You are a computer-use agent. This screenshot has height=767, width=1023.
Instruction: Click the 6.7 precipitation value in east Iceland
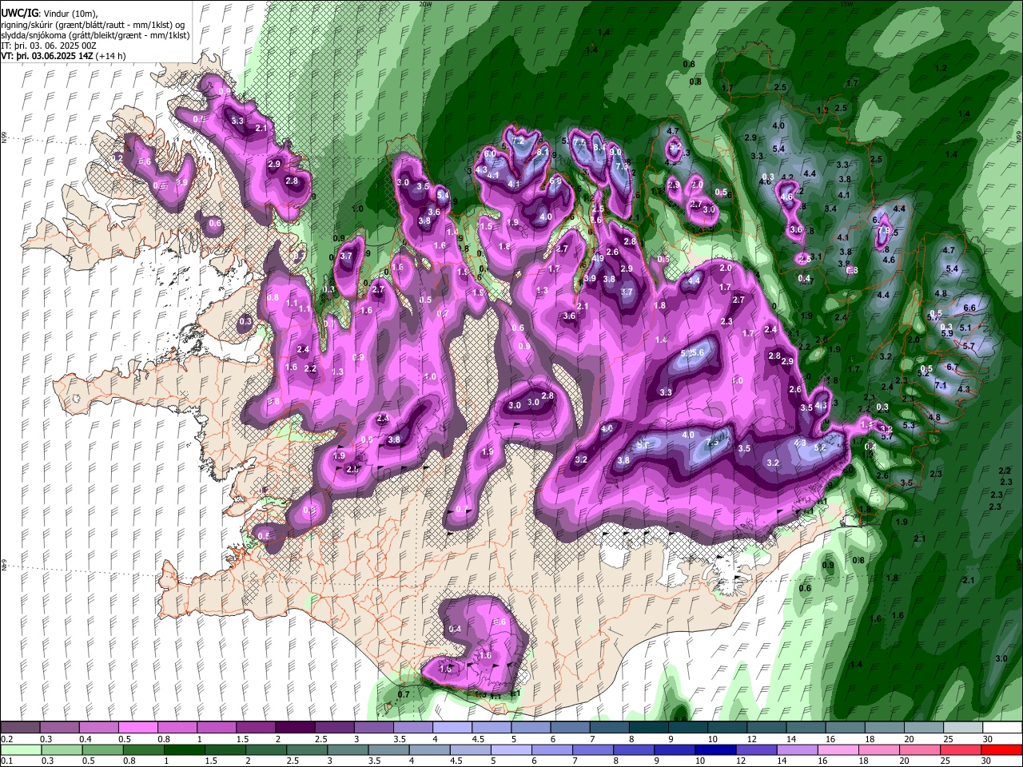(953, 367)
